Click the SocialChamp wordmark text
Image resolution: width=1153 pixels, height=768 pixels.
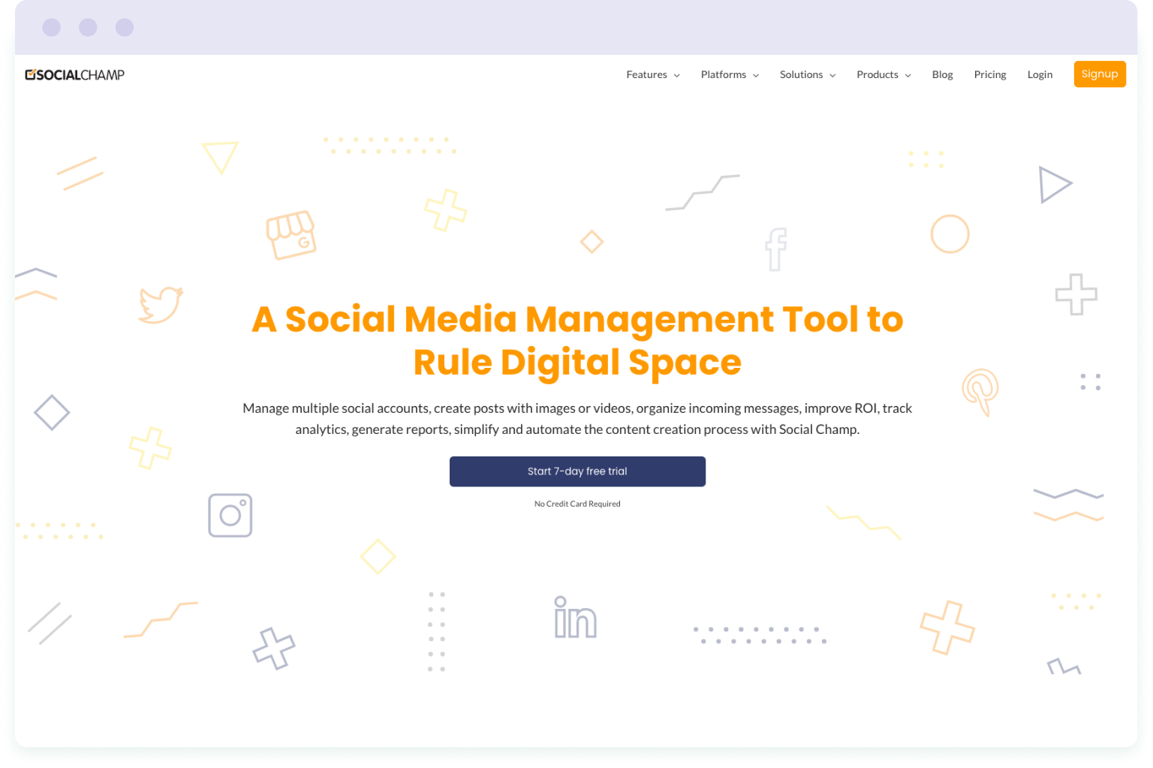tap(83, 74)
